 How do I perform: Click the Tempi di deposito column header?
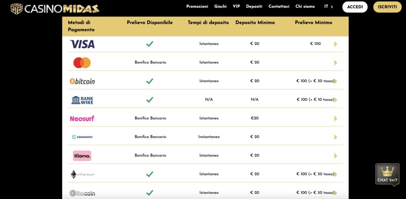pyautogui.click(x=208, y=23)
